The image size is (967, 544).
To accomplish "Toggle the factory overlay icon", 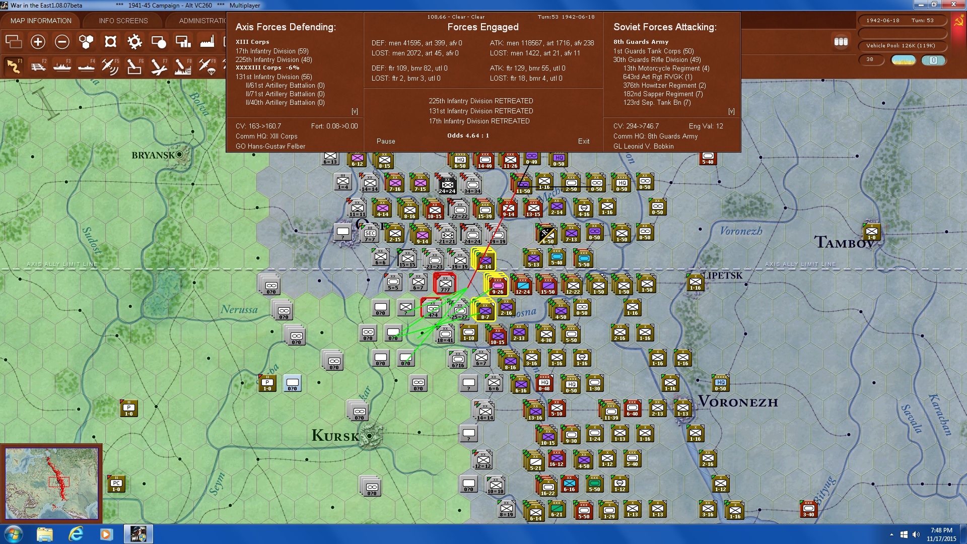I will pyautogui.click(x=207, y=42).
